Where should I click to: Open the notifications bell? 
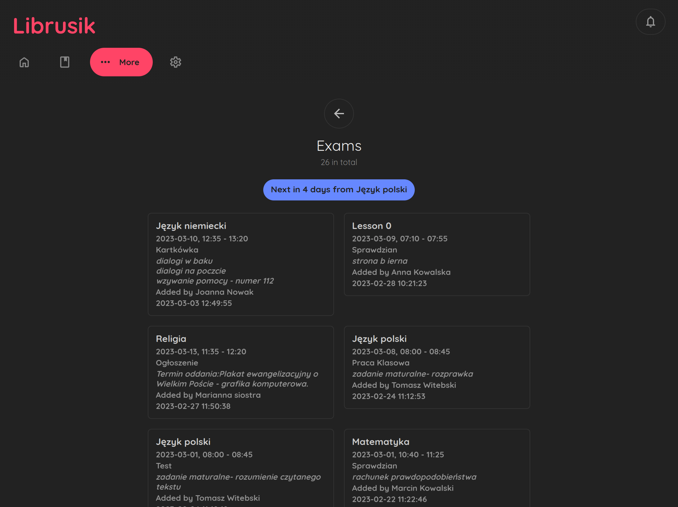[x=650, y=22]
